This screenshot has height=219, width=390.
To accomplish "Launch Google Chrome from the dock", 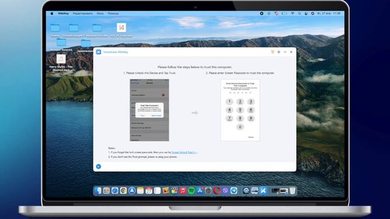I will (123, 190).
